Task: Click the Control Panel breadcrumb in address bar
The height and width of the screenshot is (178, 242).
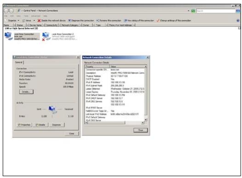Action: pyautogui.click(x=29, y=11)
